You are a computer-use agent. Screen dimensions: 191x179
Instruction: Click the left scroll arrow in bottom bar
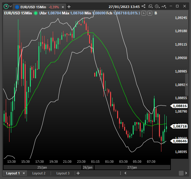[125, 173]
